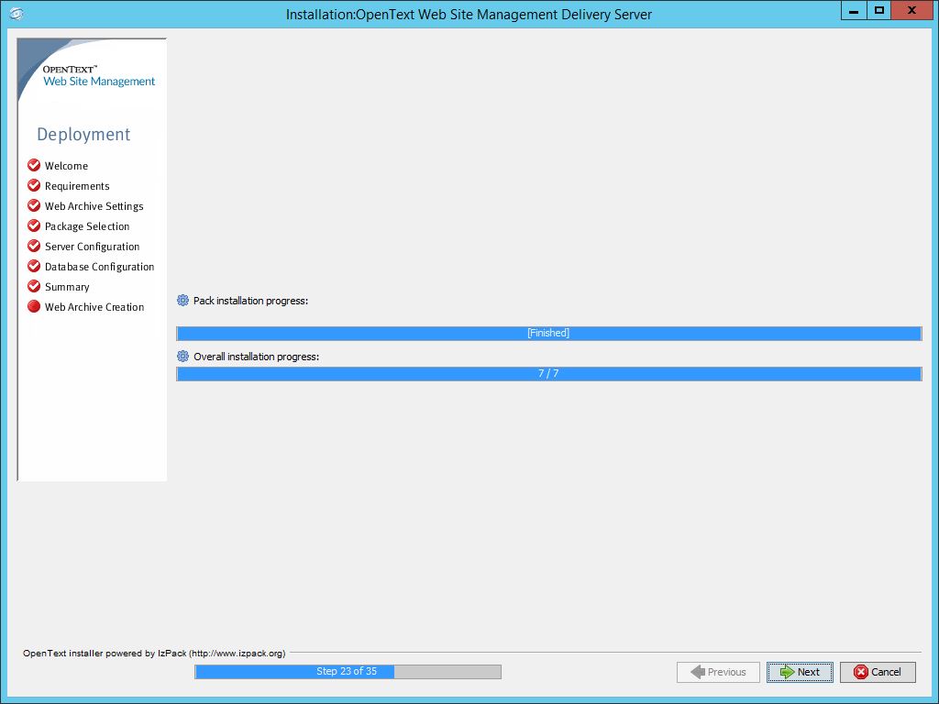This screenshot has height=704, width=939.
Task: Minimize the installer window
Action: [854, 11]
